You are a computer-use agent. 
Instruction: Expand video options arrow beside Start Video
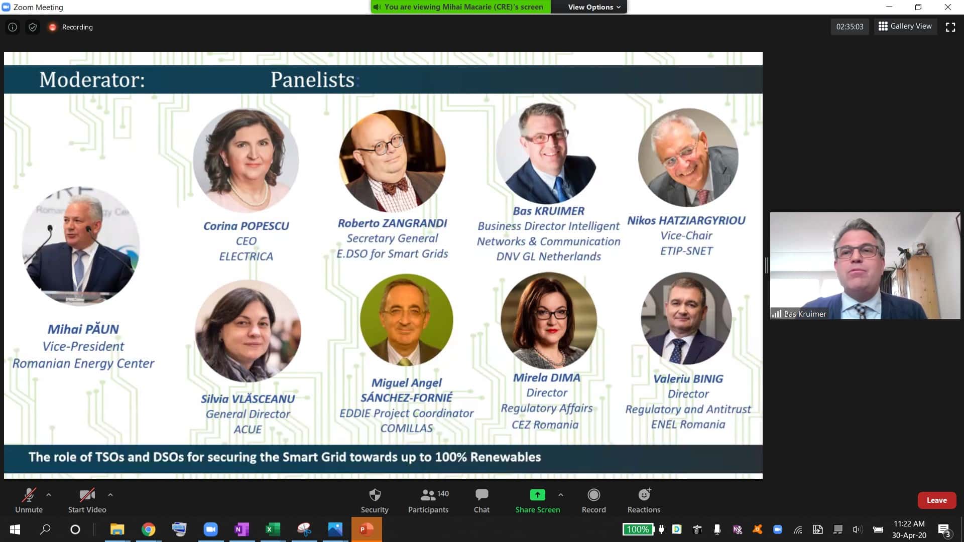point(110,495)
